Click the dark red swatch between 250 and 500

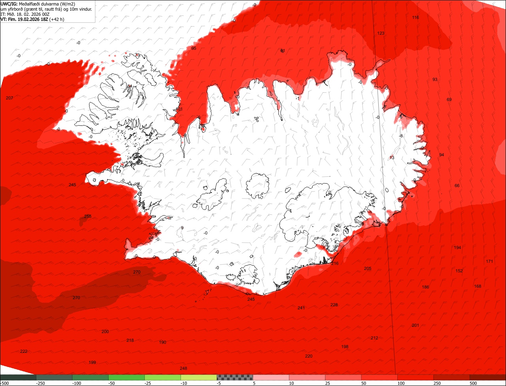[452, 377]
